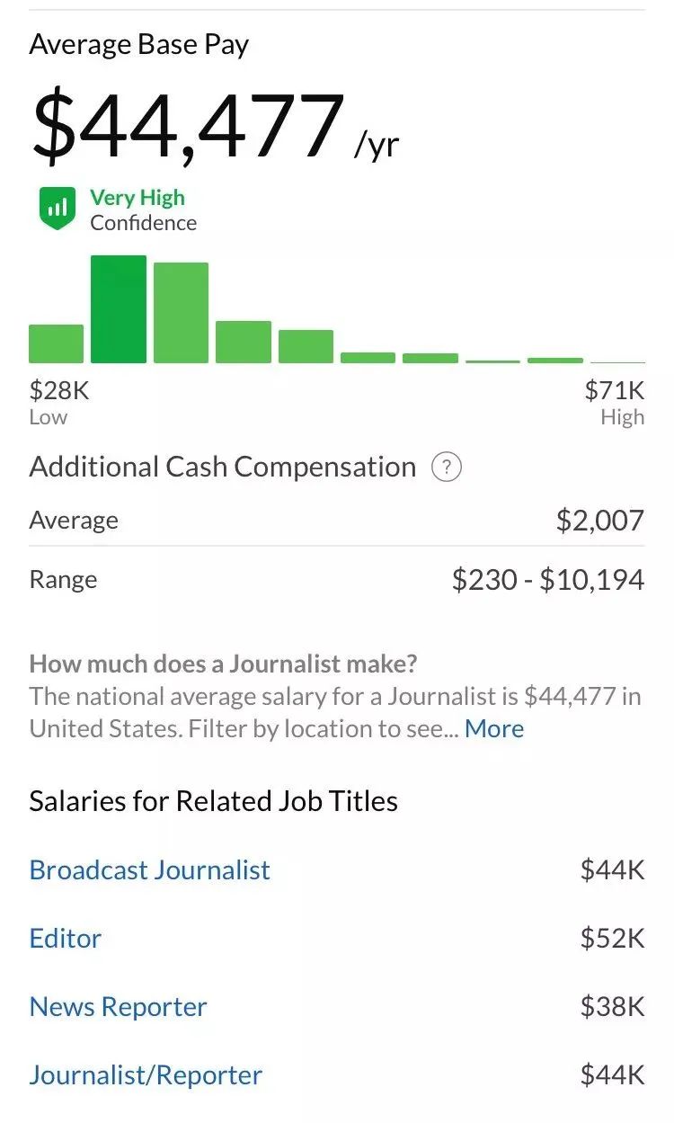Click the $28K Low label
Screen dimensions: 674x1123
(x=59, y=401)
